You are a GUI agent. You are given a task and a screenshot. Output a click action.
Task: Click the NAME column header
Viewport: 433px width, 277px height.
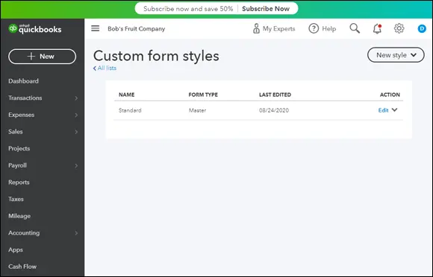pyautogui.click(x=126, y=95)
